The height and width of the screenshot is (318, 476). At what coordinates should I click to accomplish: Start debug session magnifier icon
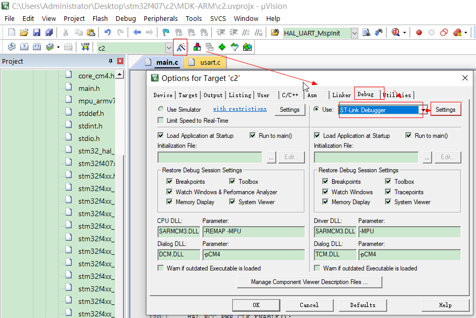pos(395,32)
